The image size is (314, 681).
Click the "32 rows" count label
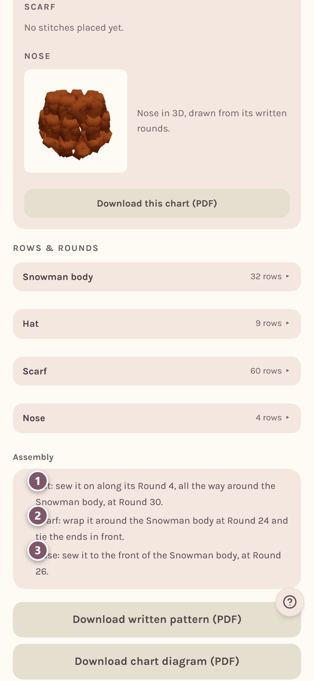[x=266, y=276]
